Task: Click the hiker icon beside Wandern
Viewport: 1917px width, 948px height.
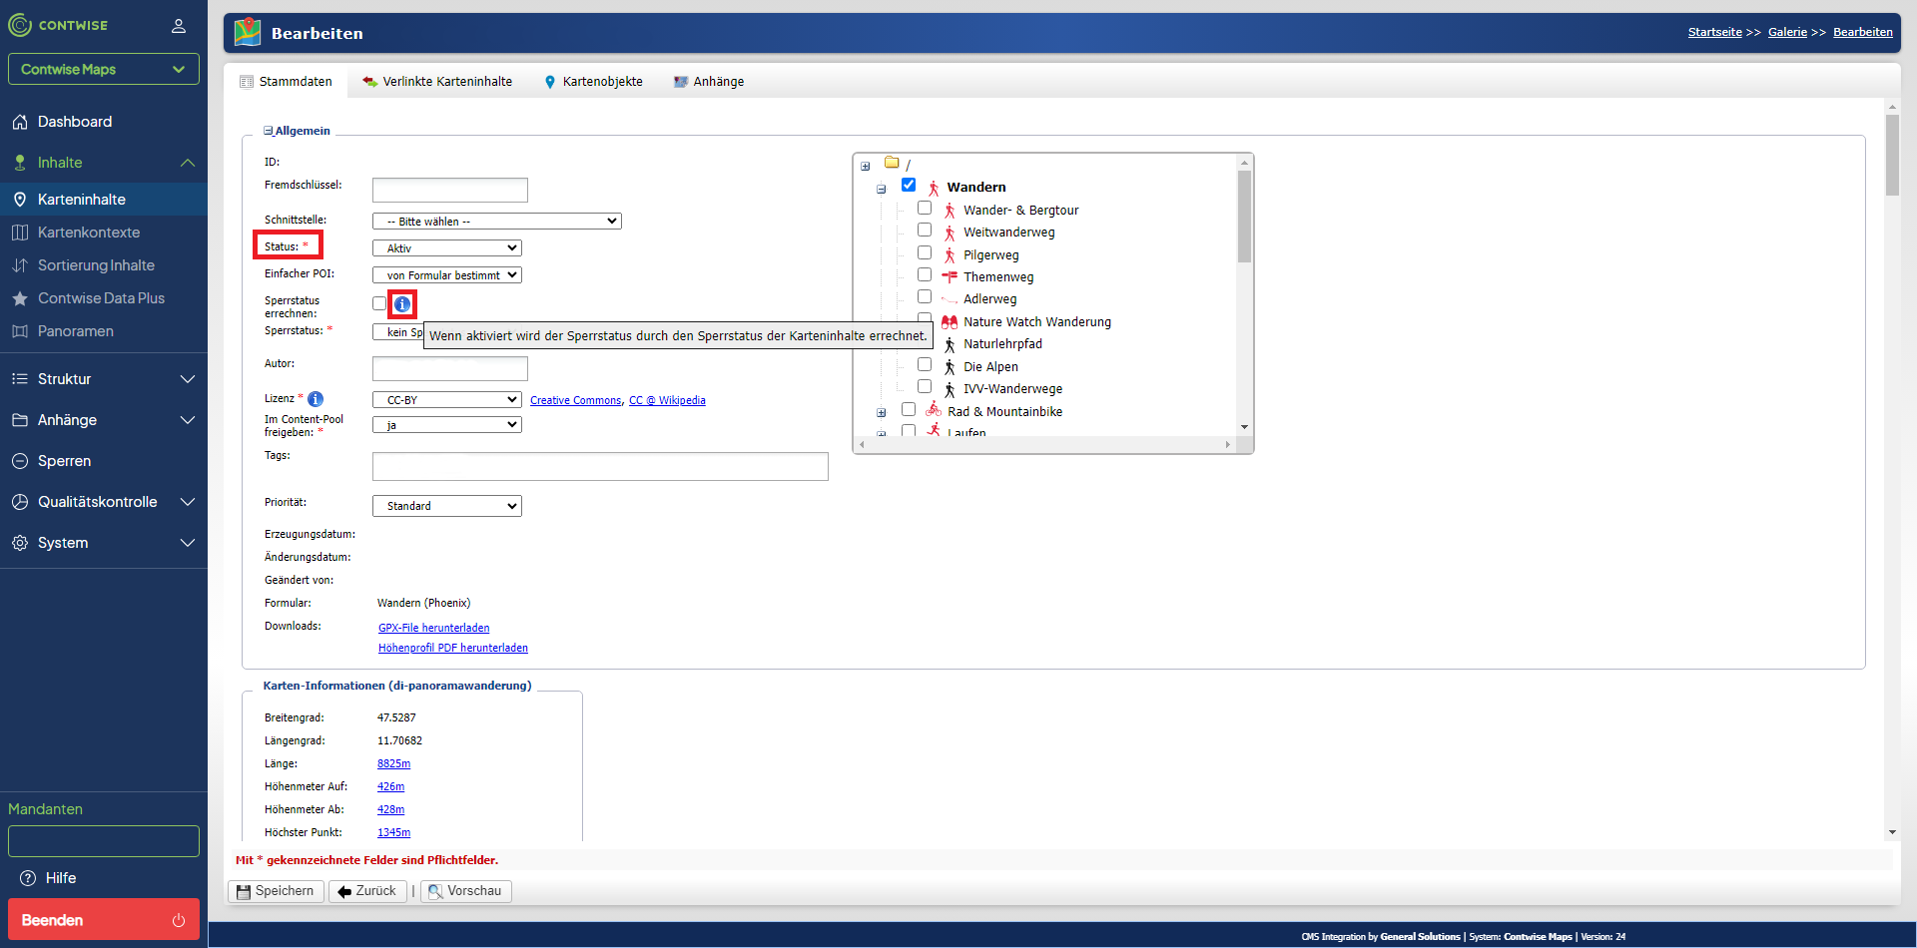Action: 934,188
